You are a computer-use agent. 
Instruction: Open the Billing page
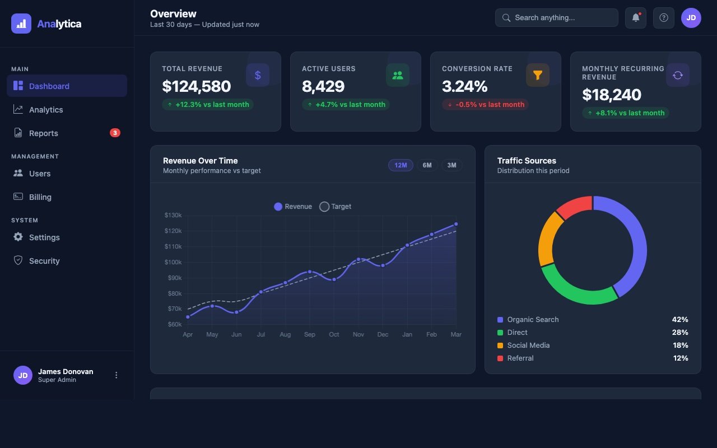[x=40, y=197]
